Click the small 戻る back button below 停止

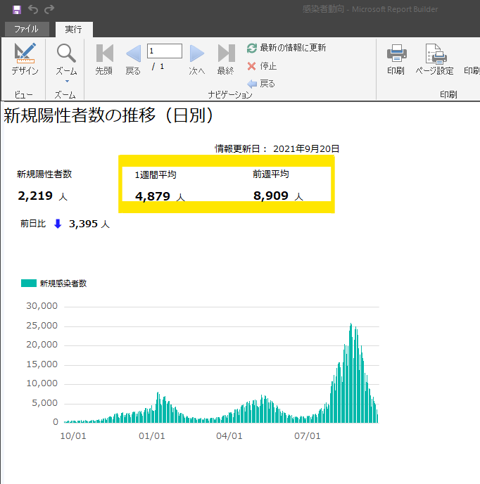point(261,84)
